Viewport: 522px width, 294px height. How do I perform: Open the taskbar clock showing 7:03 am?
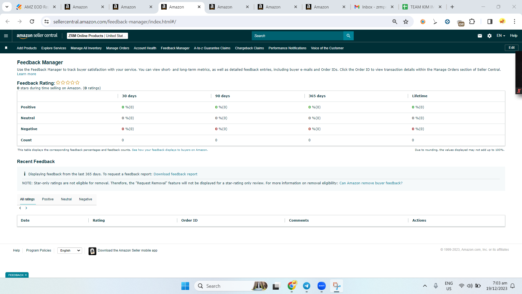coord(497,286)
